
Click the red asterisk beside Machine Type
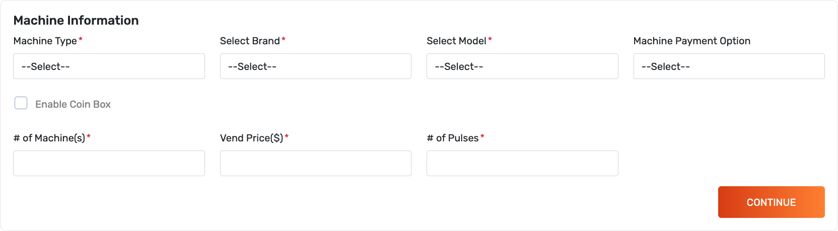[81, 39]
